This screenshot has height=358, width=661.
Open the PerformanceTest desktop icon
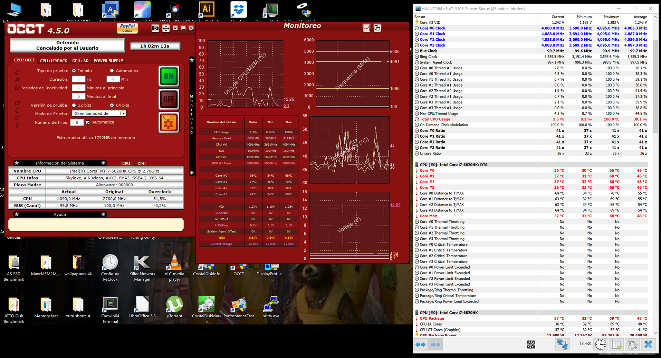tap(239, 307)
